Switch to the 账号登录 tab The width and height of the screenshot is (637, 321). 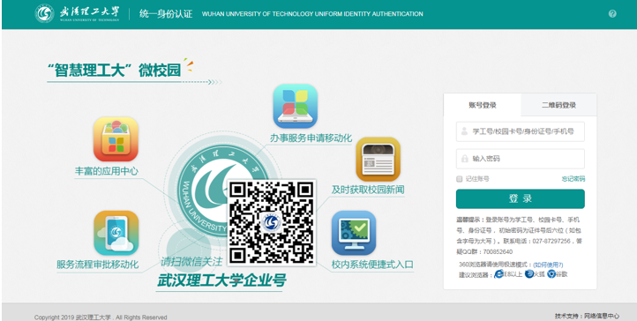pyautogui.click(x=483, y=105)
